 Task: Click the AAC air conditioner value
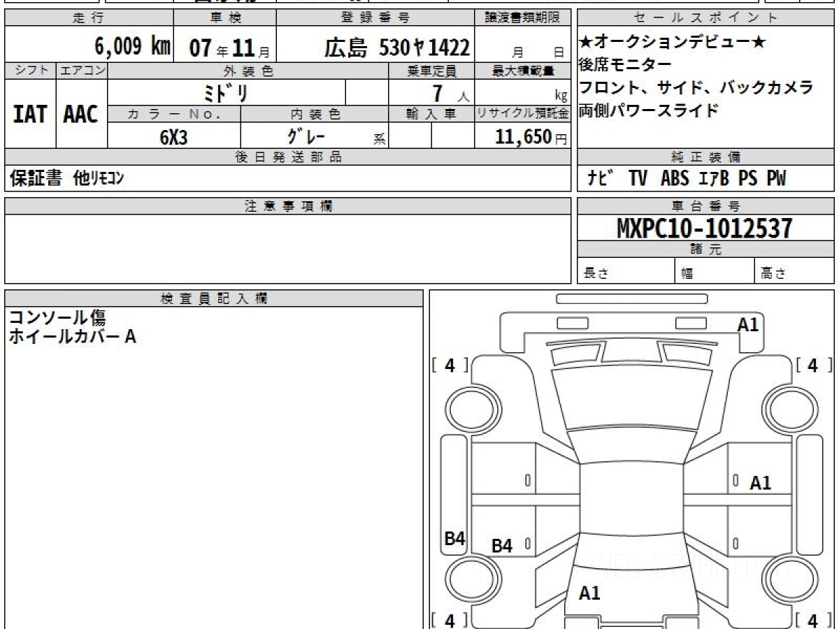click(x=82, y=115)
